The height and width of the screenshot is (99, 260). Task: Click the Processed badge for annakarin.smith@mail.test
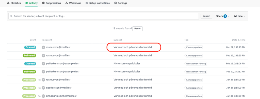click(x=29, y=96)
